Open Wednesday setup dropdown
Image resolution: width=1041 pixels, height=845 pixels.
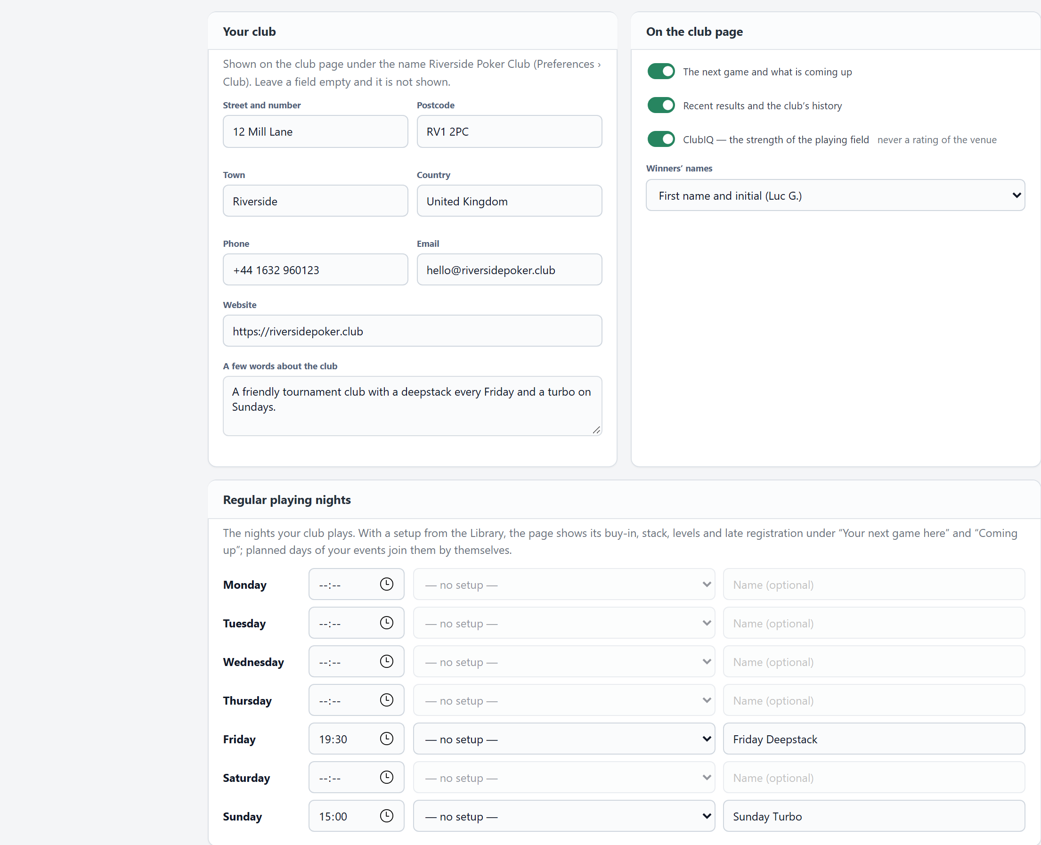coord(564,661)
